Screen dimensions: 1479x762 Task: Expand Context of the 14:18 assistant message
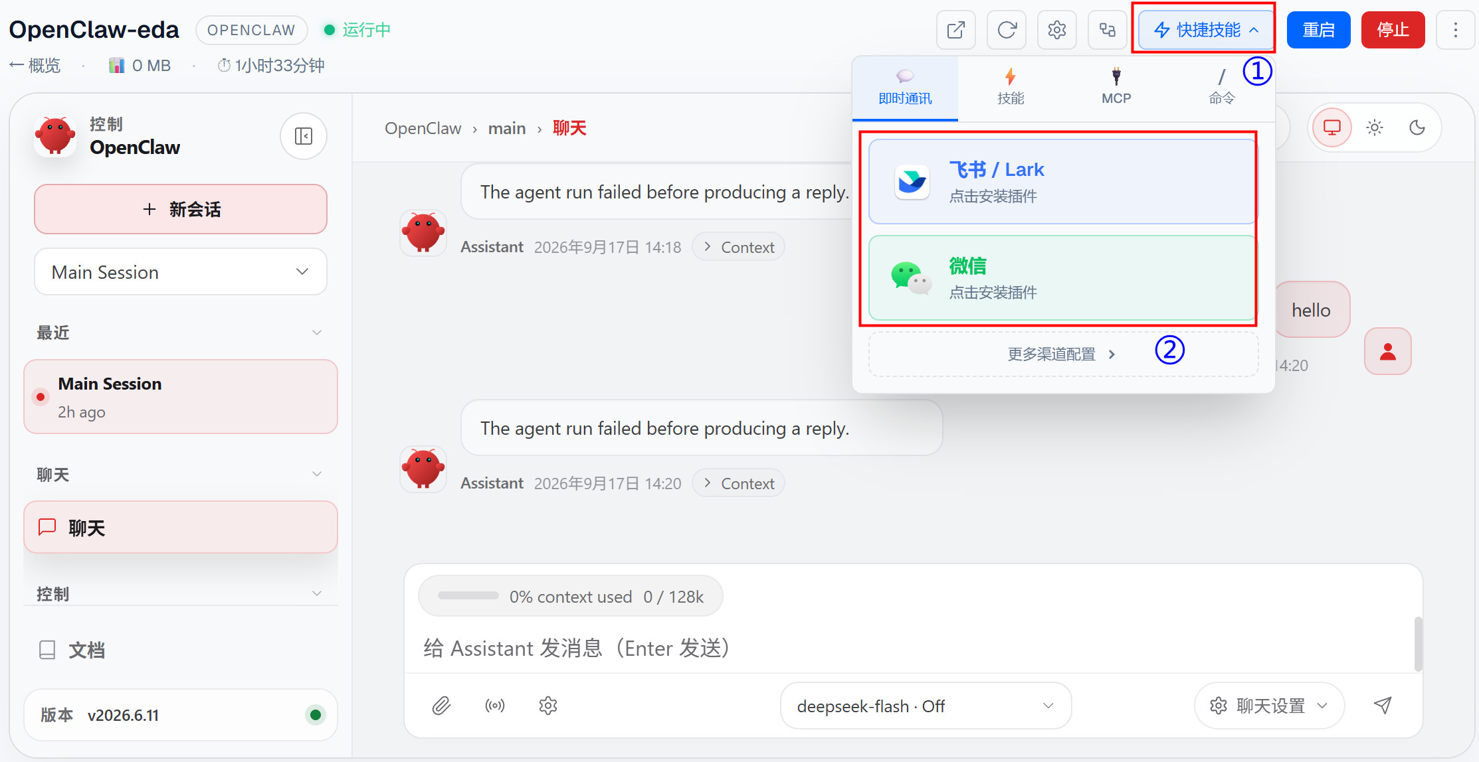coord(738,247)
